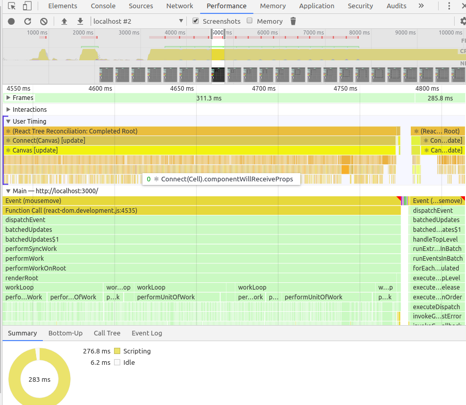Click the Scripting yellow color swatch
466x405 pixels.
pyautogui.click(x=117, y=351)
